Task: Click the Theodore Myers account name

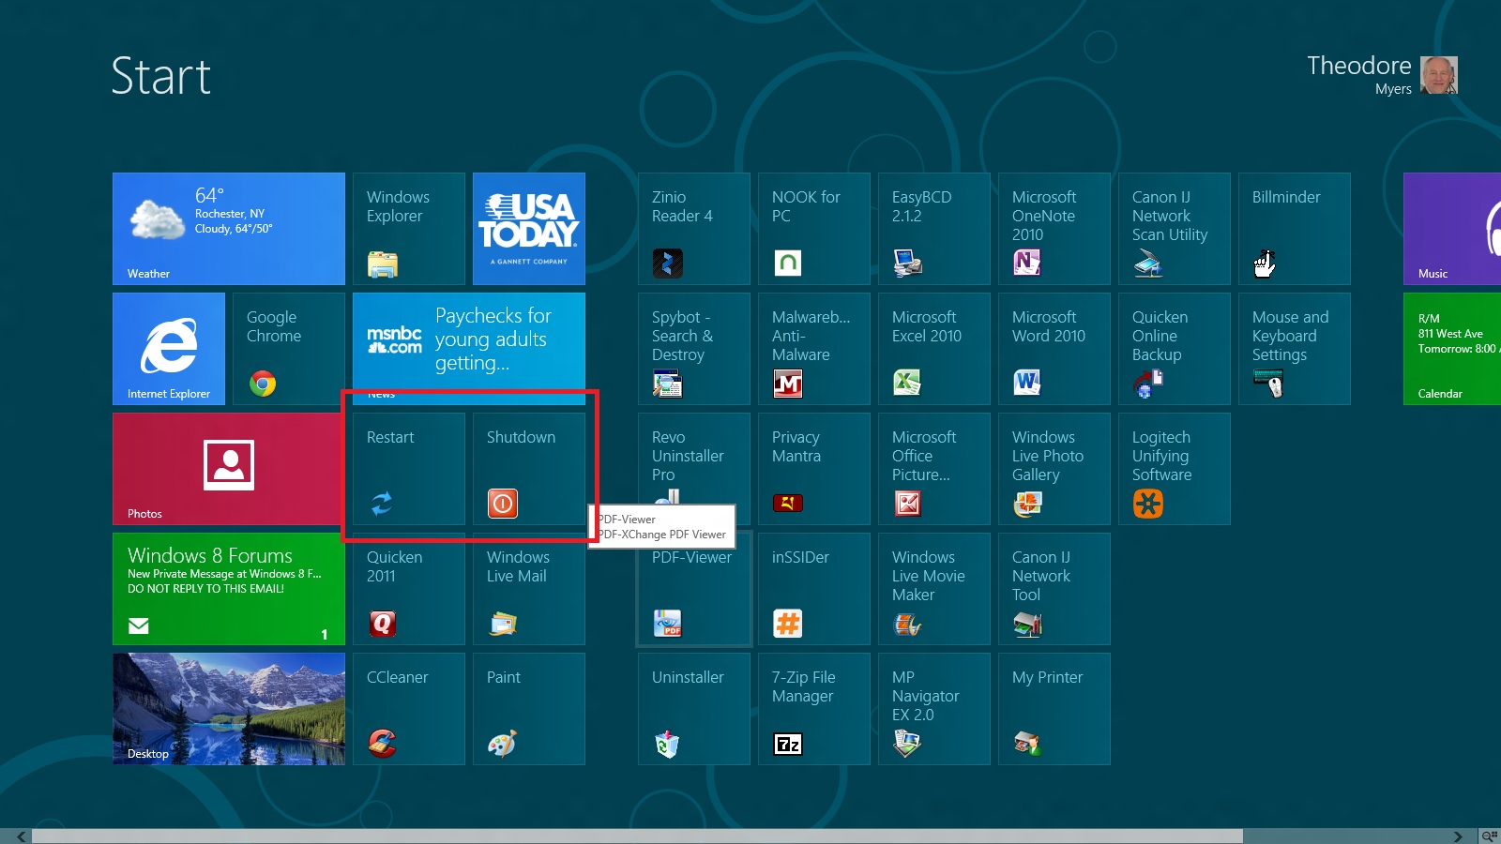Action: (x=1358, y=75)
